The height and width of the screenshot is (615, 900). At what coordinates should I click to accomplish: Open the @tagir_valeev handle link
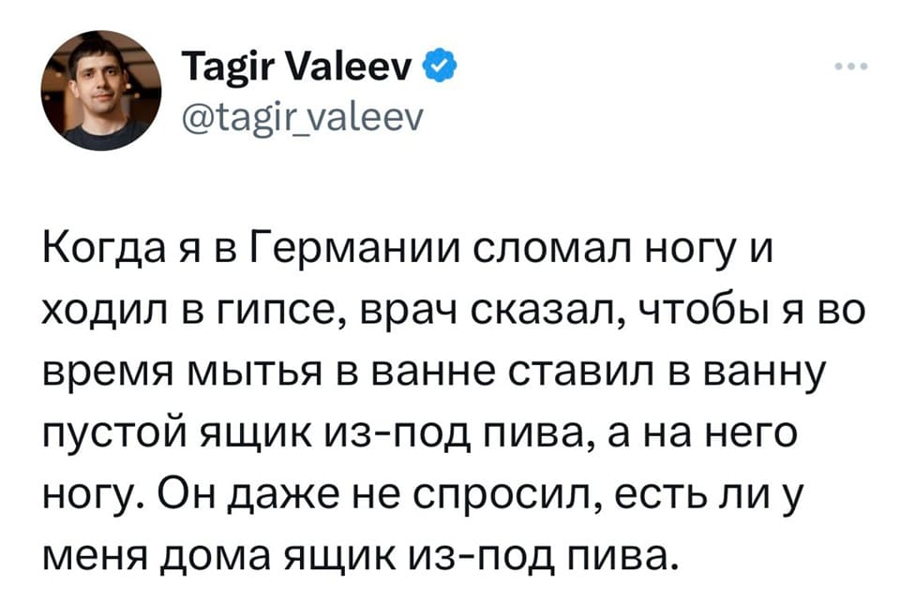[301, 117]
